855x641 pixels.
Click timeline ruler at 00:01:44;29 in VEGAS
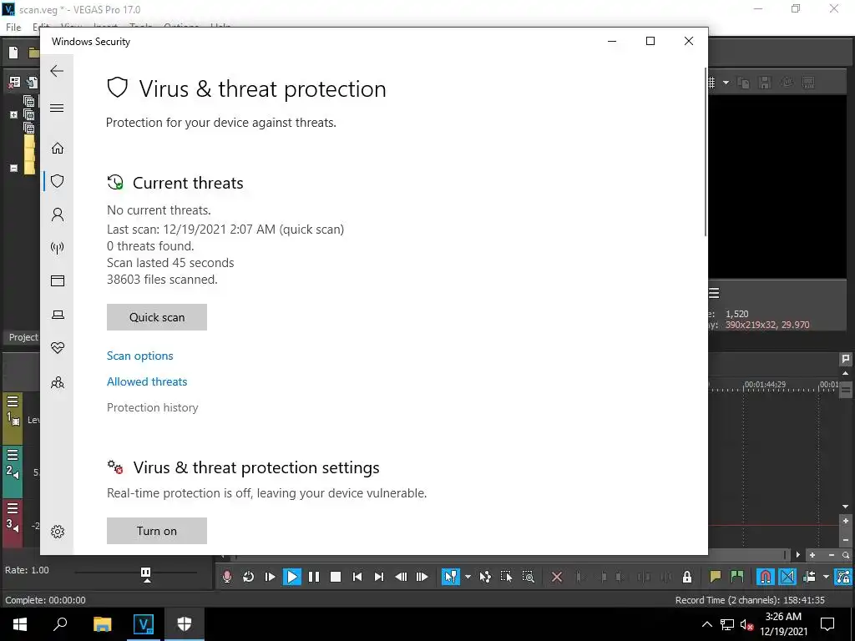765,384
